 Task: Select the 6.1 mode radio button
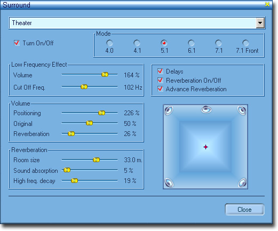coord(191,43)
